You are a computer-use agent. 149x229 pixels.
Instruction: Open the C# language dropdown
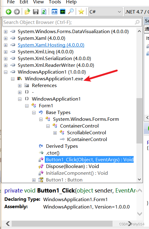(105, 12)
